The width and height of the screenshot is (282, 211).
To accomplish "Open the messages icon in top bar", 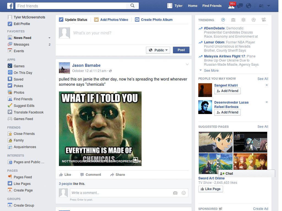I will [x=240, y=6].
